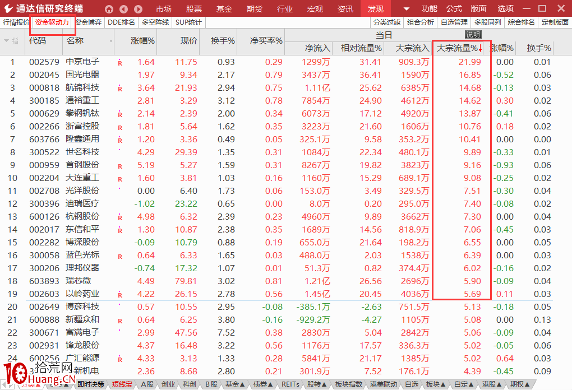Click the 说明 tooltip label
The width and height of the screenshot is (572, 390).
(473, 35)
